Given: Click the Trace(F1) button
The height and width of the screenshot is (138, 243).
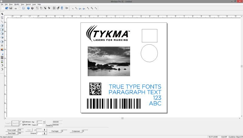Looking at the screenshot, I should click(8, 124).
